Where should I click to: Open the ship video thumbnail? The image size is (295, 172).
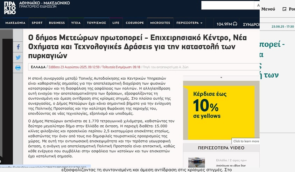197,162
